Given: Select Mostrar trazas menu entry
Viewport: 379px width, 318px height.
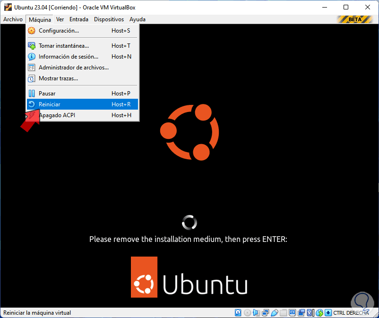Looking at the screenshot, I should [82, 78].
